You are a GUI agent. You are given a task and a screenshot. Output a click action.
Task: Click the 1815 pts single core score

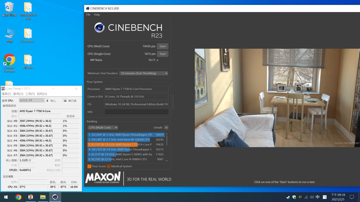[x=149, y=54]
